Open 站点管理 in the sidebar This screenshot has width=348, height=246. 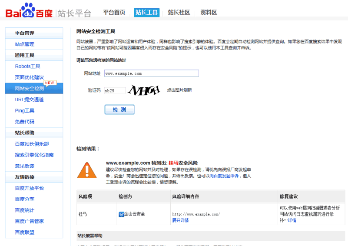point(25,44)
